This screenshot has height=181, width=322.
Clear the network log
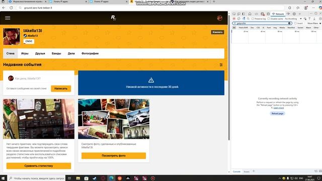click(238, 19)
